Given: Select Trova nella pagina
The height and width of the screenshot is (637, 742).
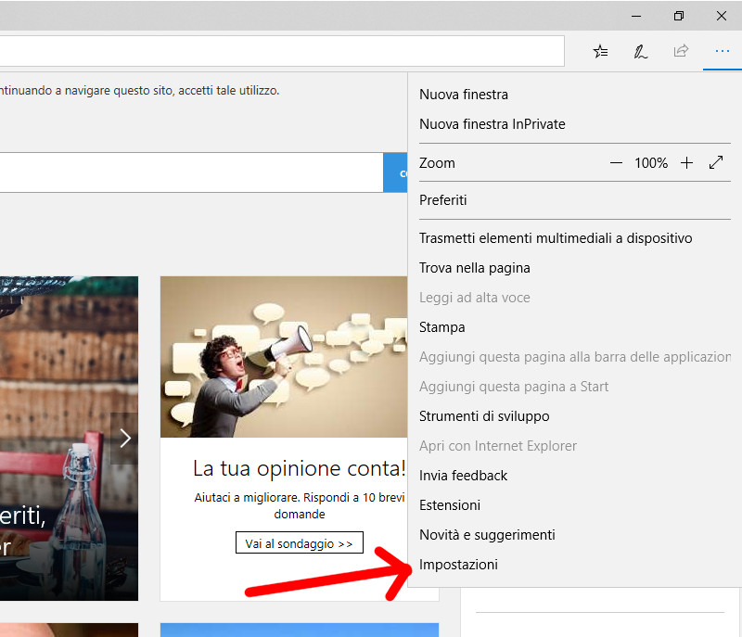Looking at the screenshot, I should click(x=475, y=268).
